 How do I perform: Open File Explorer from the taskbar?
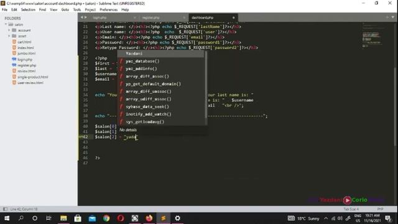pyautogui.click(x=63, y=218)
